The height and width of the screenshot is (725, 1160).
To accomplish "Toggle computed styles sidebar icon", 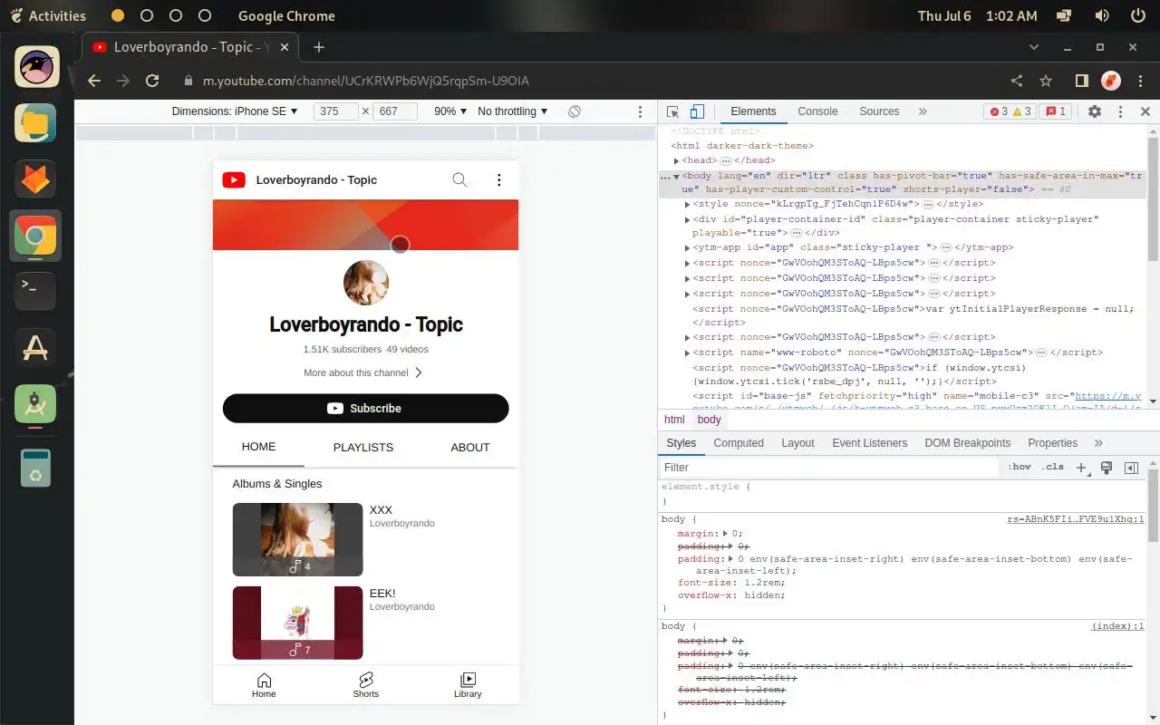I will coord(1131,468).
